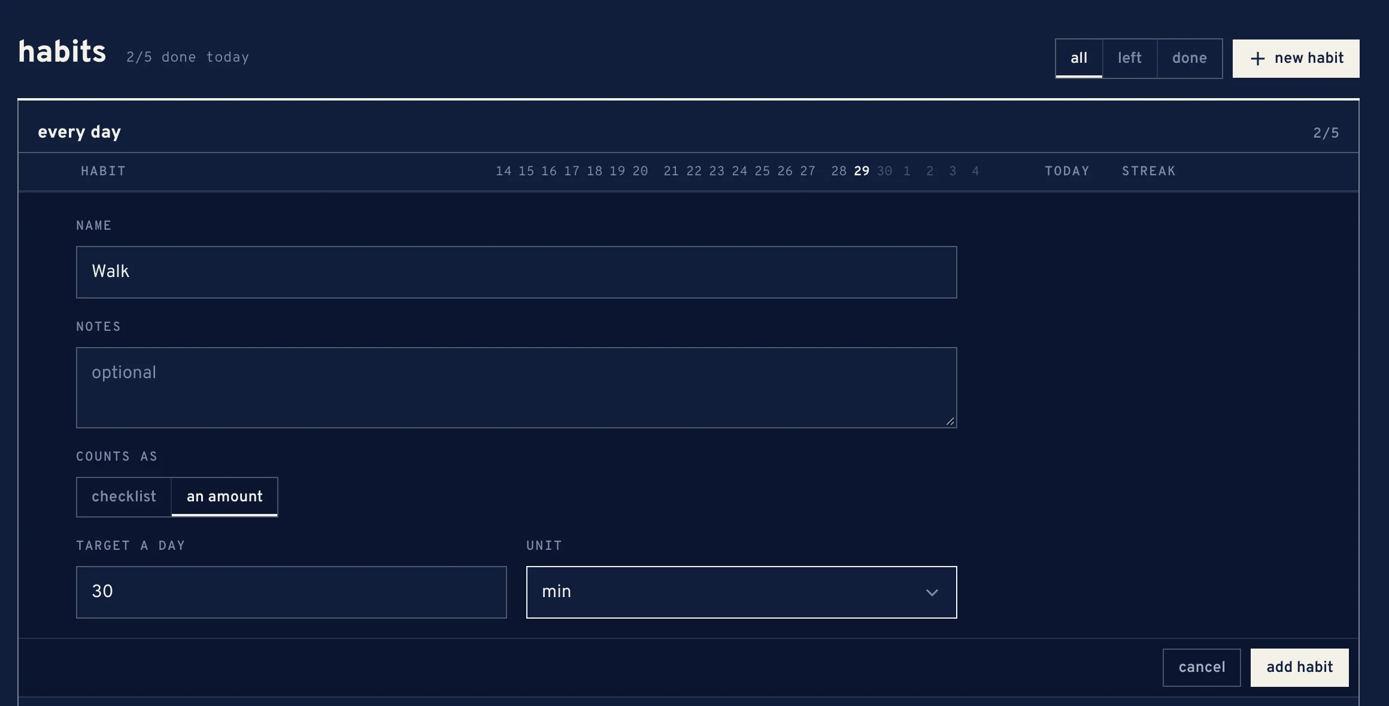The height and width of the screenshot is (706, 1389).
Task: Switch to the 'all' filter tab
Action: (1079, 58)
